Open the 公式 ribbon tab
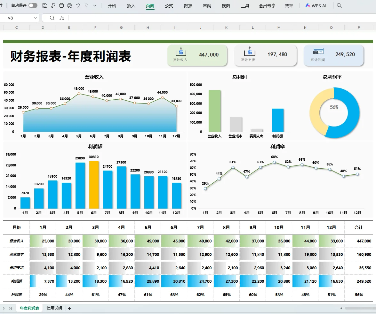The width and height of the screenshot is (376, 314). pyautogui.click(x=169, y=6)
